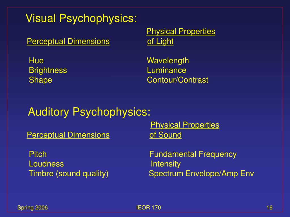Click the 'Visual Psychophysics:' heading
Screen dimensions: 290x217
click(81, 18)
